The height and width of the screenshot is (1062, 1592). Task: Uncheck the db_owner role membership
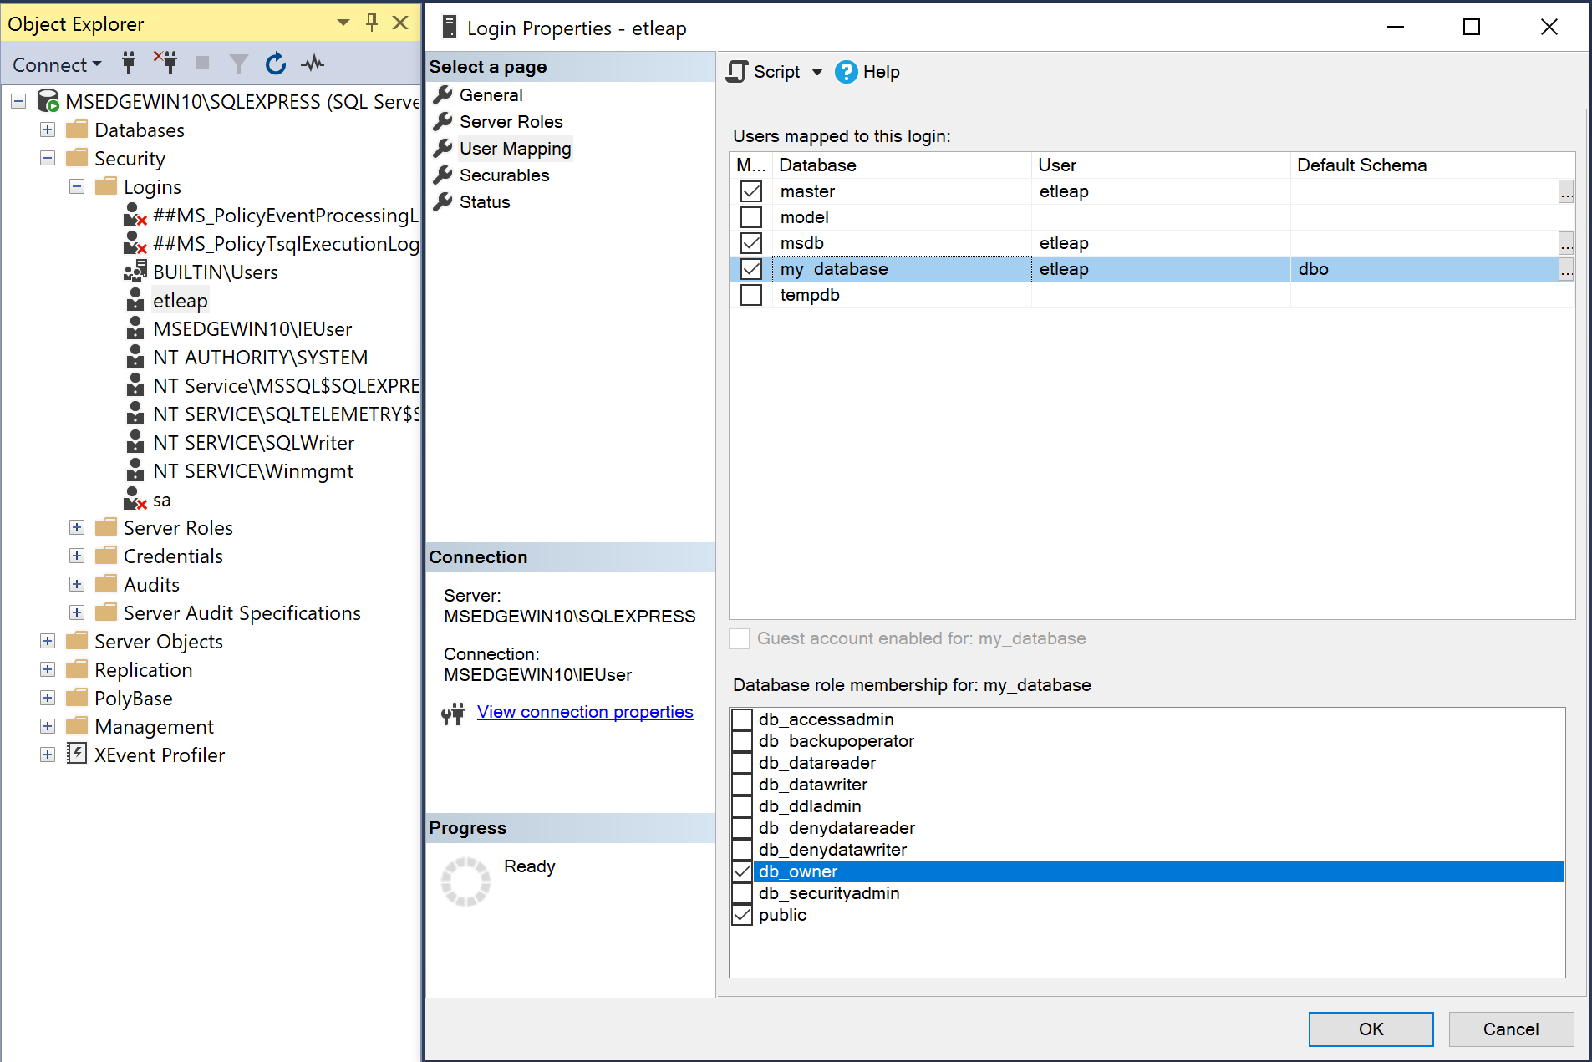[x=741, y=871]
